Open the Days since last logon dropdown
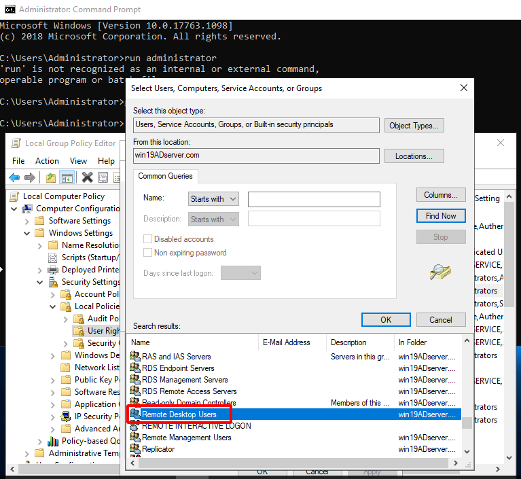This screenshot has width=521, height=479. pos(240,273)
